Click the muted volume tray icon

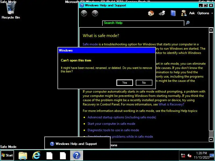pos(189,156)
